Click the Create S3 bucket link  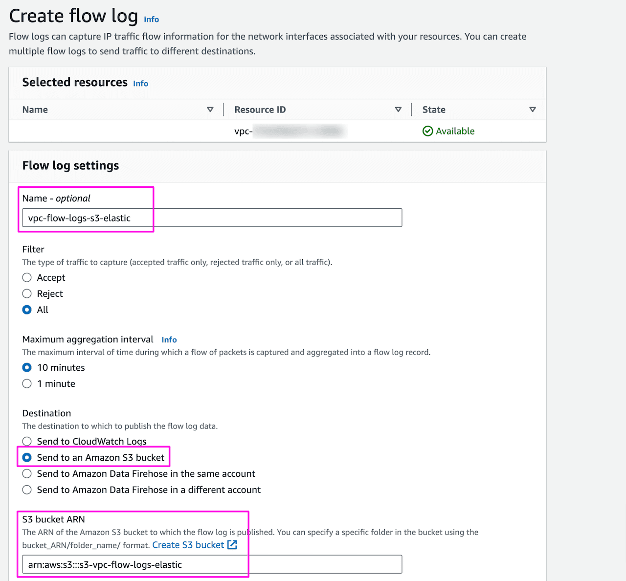coord(188,545)
